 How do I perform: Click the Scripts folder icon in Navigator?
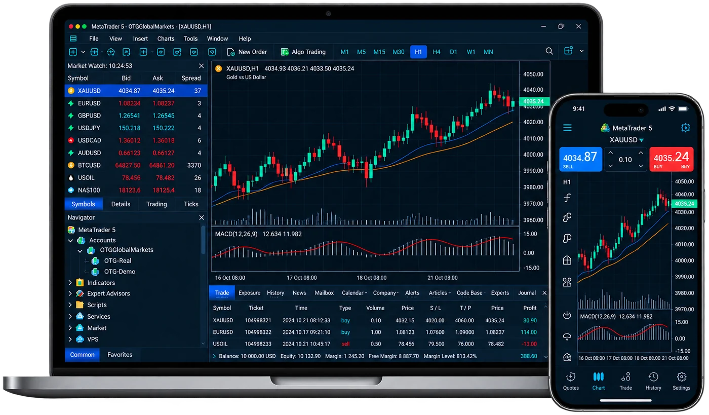tap(80, 305)
